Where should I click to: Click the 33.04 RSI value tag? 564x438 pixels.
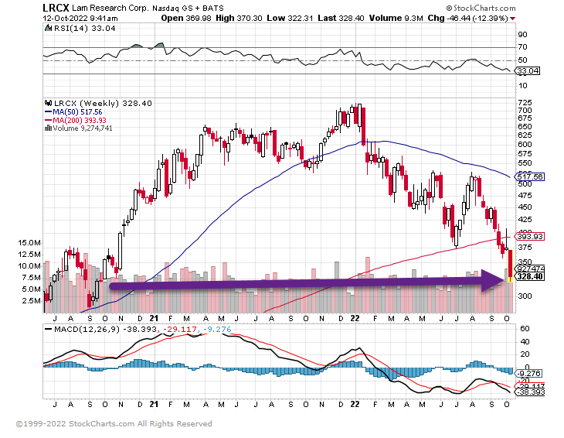coord(528,71)
